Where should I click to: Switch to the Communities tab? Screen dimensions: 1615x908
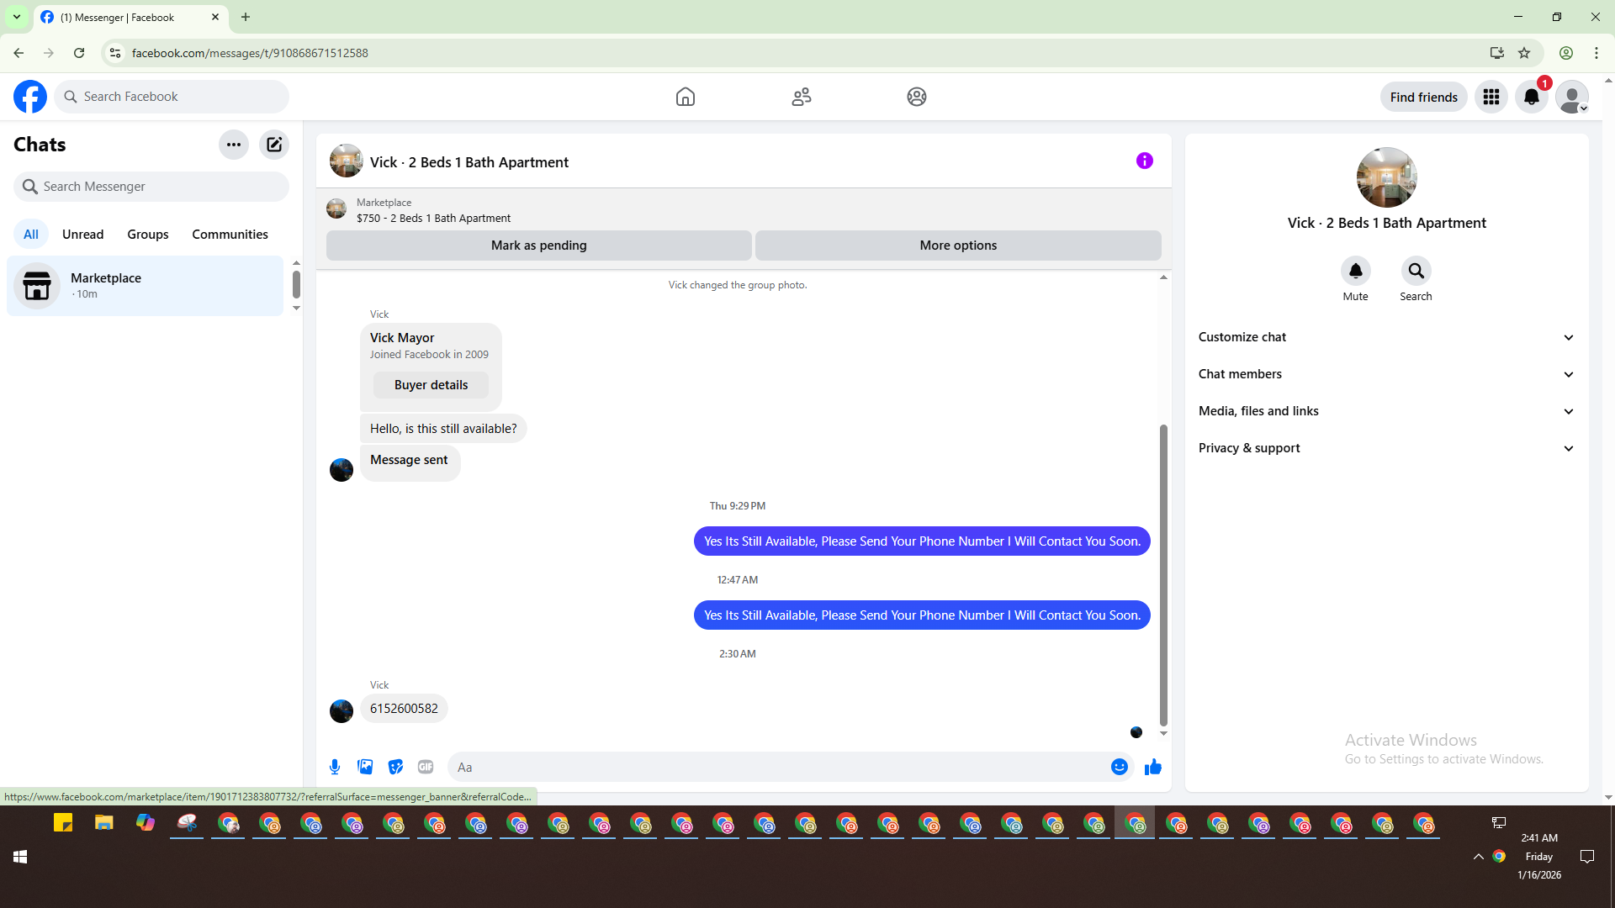pyautogui.click(x=230, y=235)
